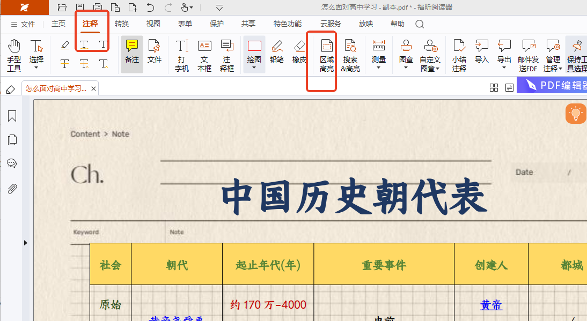Open the 文件 file menu
The width and height of the screenshot is (587, 321).
23,24
